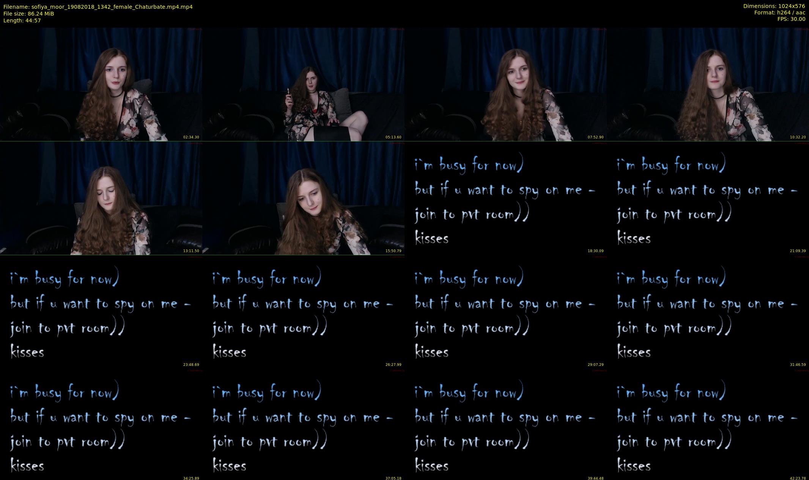Select the thumbnail timestamped 42:23.78

[708, 424]
